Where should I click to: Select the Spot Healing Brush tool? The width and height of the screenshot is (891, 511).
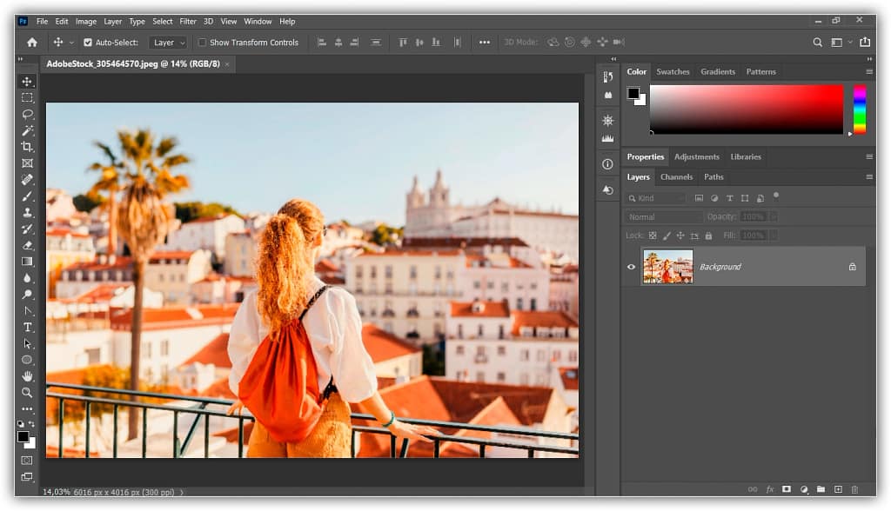pos(27,180)
